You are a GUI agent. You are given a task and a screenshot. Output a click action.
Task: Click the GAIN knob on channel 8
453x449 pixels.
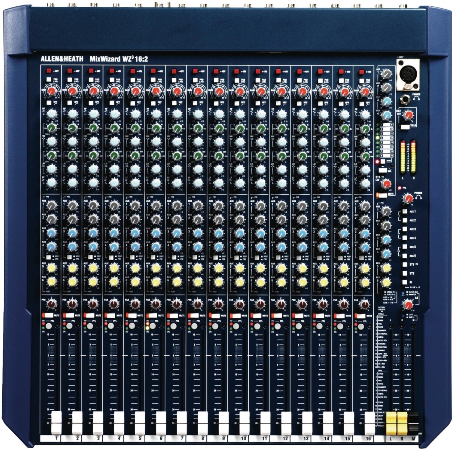click(x=198, y=91)
